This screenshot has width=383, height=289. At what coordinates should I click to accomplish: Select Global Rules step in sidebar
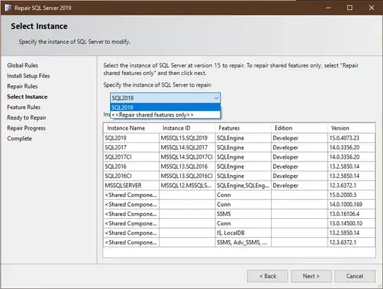coord(23,65)
